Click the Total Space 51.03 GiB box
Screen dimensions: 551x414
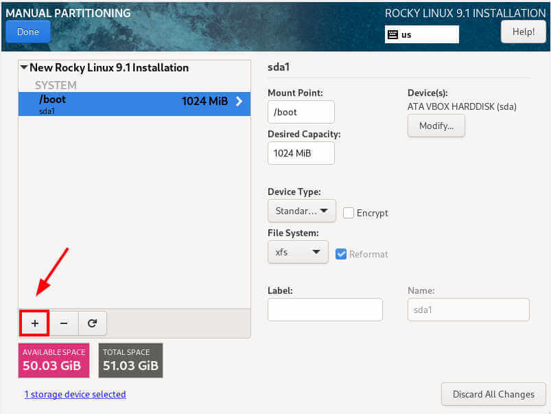click(x=131, y=360)
